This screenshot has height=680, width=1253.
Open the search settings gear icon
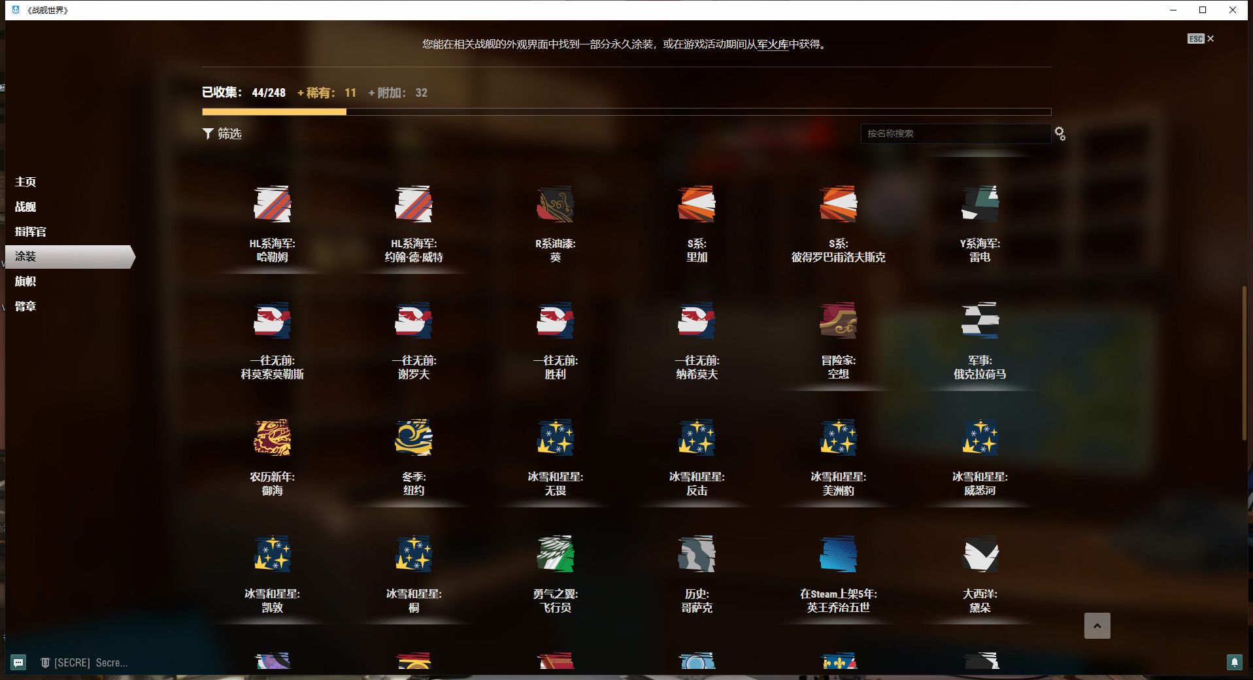click(1060, 134)
